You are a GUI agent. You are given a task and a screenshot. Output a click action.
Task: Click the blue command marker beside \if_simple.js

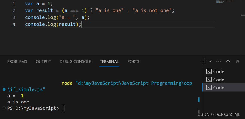[4, 89]
